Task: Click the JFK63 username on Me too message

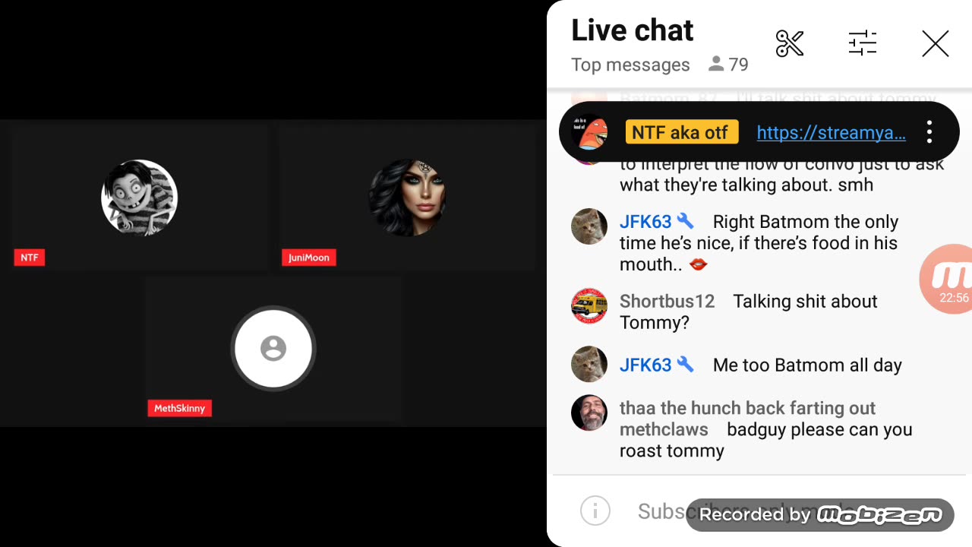Action: [x=645, y=365]
